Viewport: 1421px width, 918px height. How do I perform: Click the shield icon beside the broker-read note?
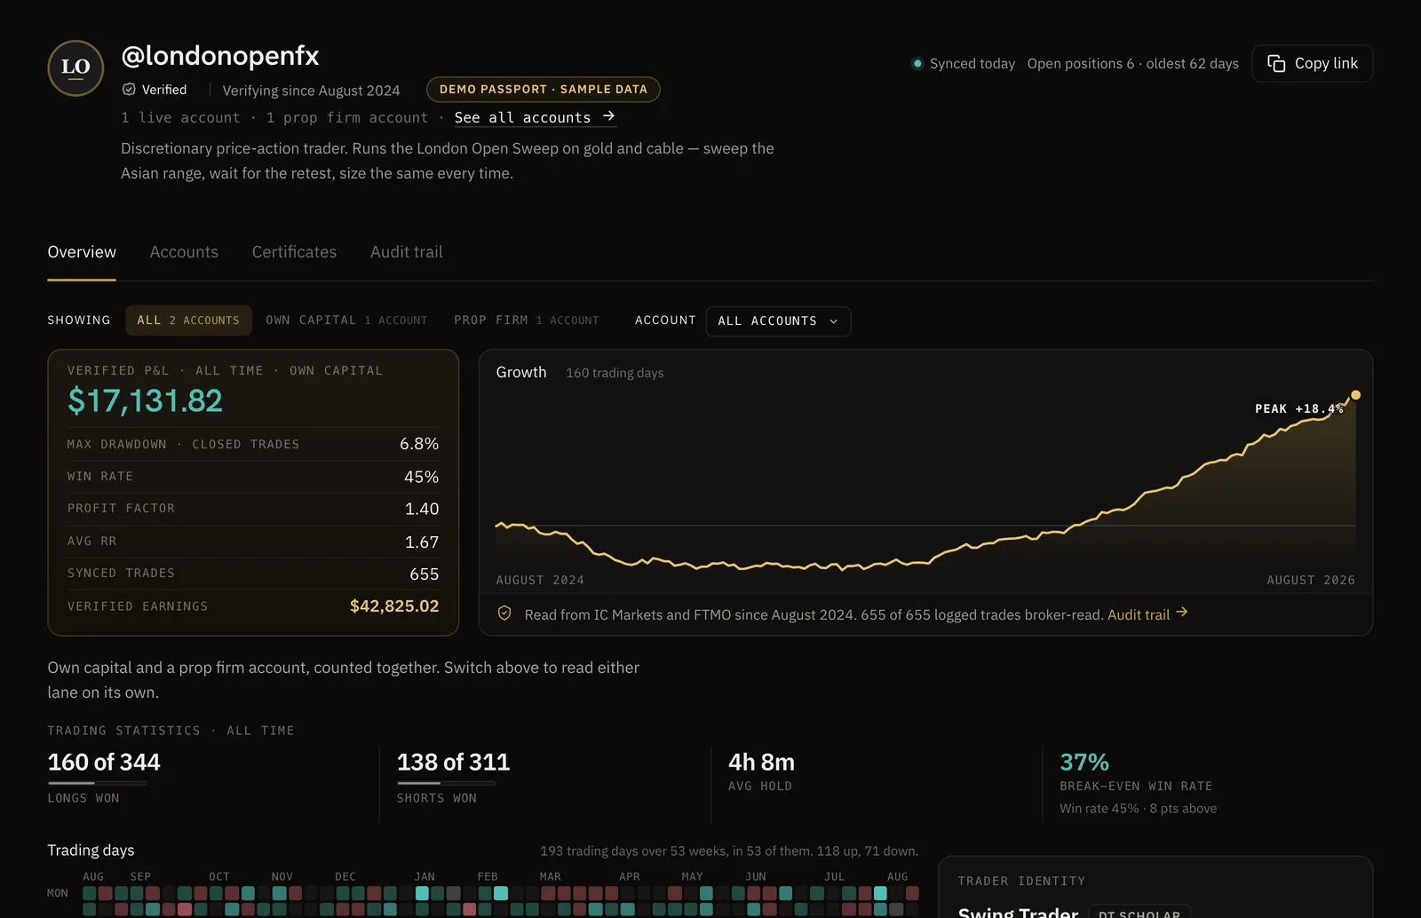[504, 613]
